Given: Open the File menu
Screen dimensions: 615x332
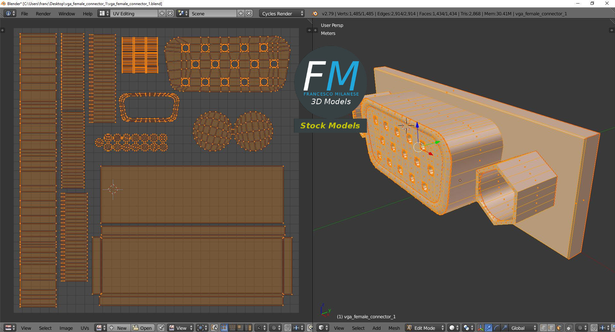Looking at the screenshot, I should coord(24,14).
